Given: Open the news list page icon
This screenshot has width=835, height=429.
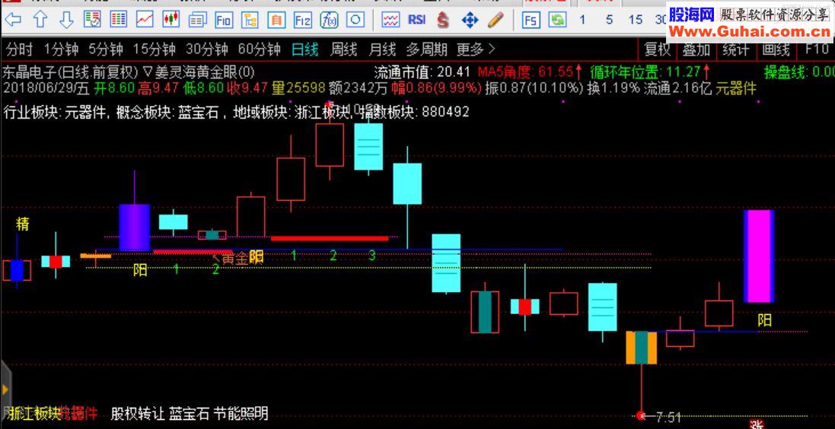Looking at the screenshot, I should click(x=198, y=21).
